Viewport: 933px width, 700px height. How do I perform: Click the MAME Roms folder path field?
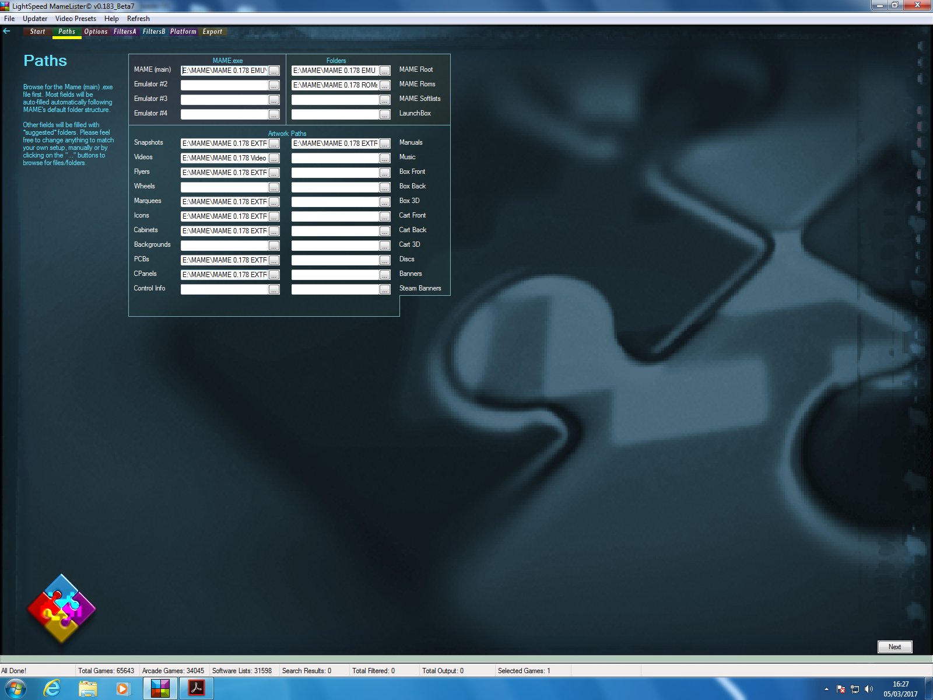tap(335, 85)
